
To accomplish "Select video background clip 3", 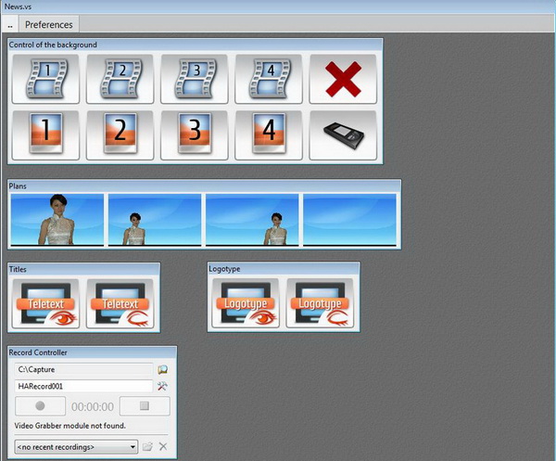I will pyautogui.click(x=195, y=79).
